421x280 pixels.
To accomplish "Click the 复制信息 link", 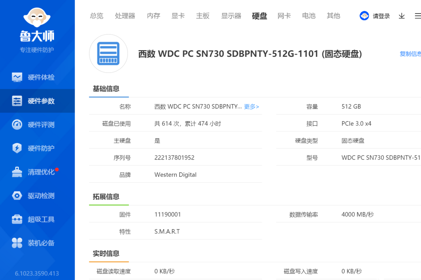I will pos(410,54).
